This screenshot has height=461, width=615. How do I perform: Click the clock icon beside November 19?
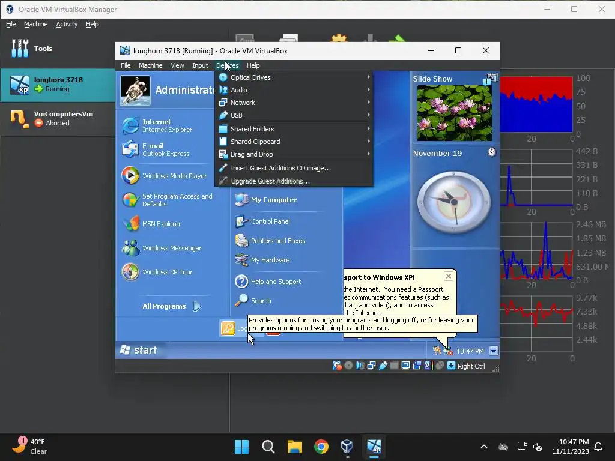[x=491, y=152]
